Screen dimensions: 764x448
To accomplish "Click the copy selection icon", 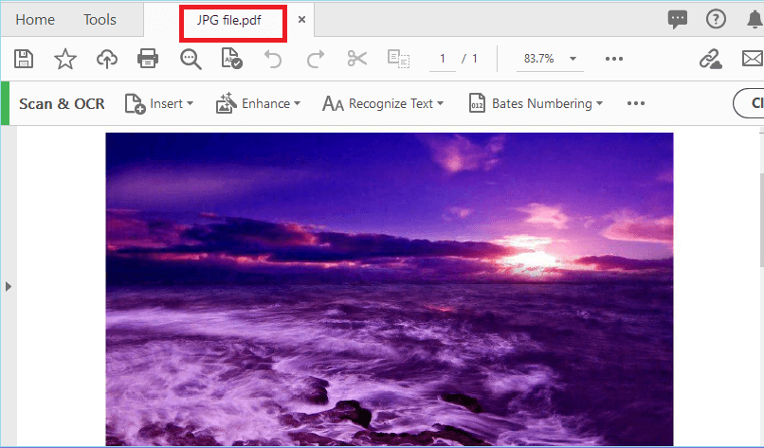I will click(398, 59).
